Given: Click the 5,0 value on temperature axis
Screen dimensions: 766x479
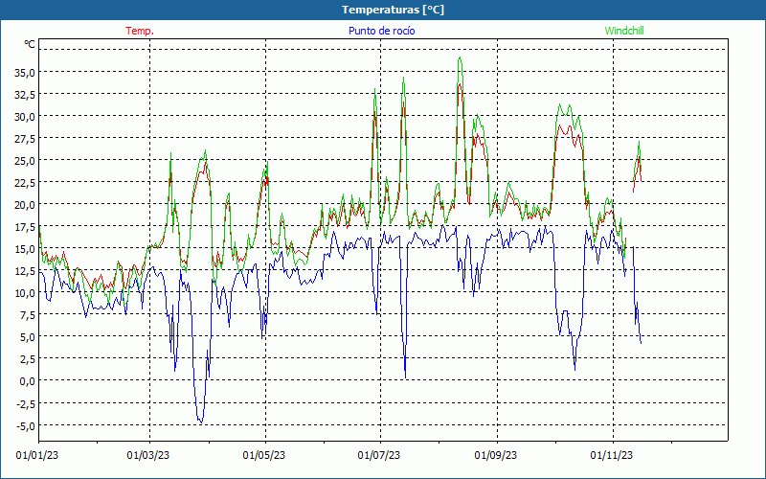Looking at the screenshot, I should click(27, 337).
